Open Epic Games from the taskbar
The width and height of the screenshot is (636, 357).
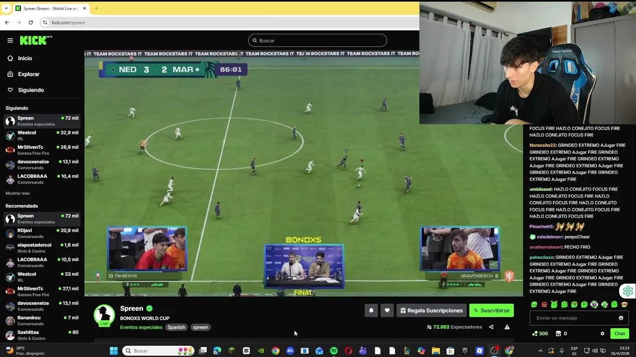pyautogui.click(x=465, y=351)
